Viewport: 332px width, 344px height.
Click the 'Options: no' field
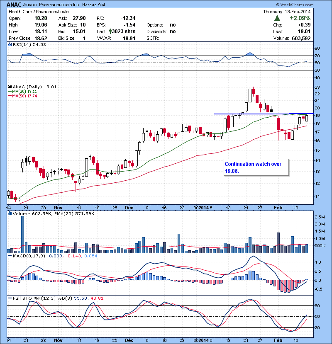click(161, 25)
